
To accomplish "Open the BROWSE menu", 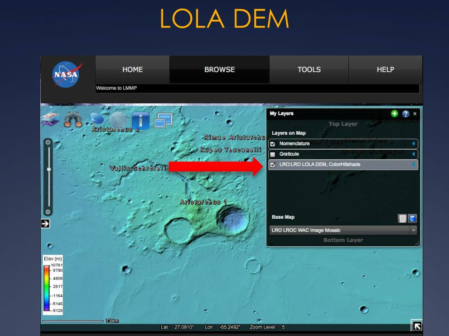I will click(x=219, y=70).
